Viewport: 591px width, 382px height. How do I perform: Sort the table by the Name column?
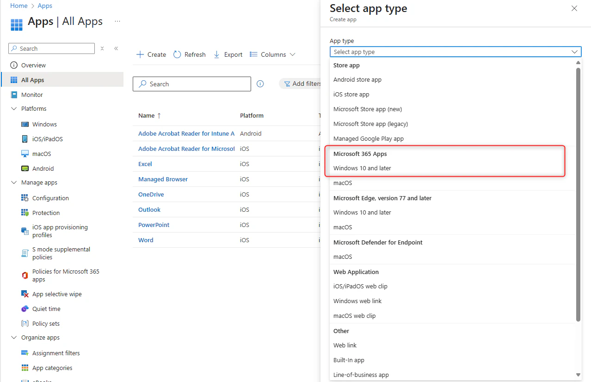[x=150, y=116]
